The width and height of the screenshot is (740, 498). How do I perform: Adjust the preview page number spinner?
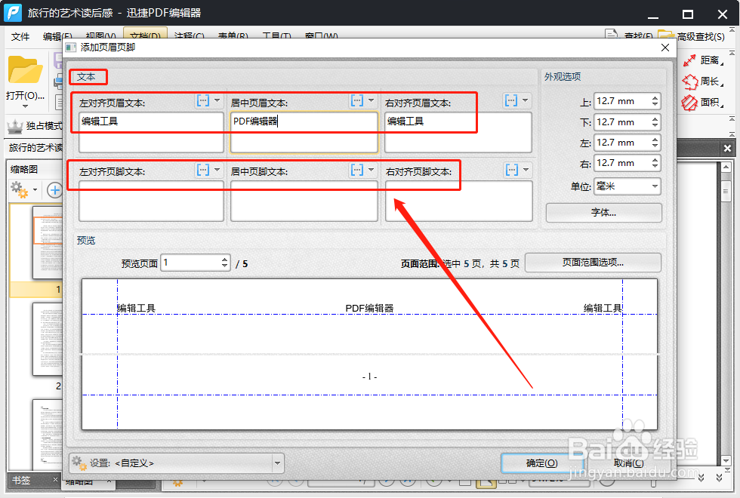click(x=225, y=263)
